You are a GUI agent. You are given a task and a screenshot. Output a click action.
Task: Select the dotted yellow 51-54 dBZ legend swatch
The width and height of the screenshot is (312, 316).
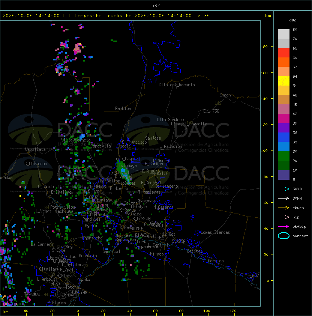point(283,81)
